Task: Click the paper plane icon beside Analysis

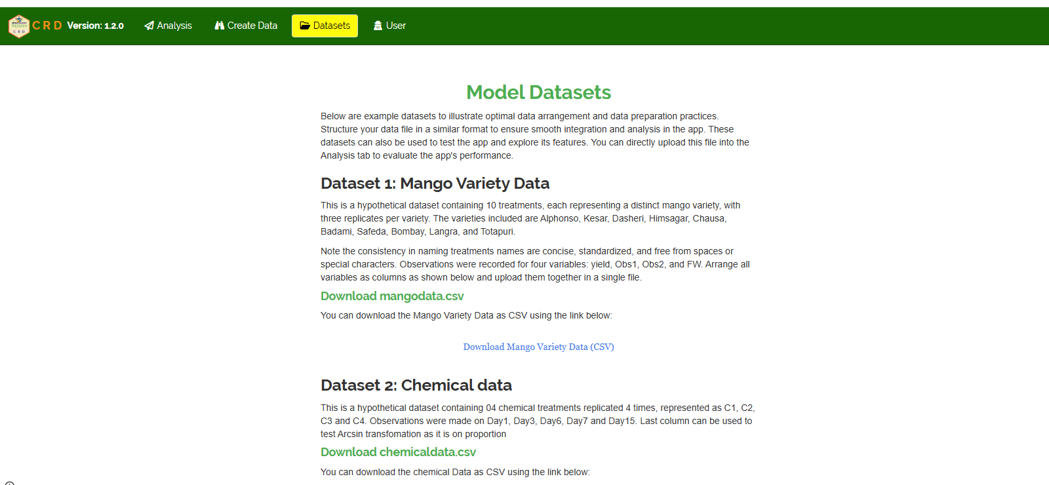Action: tap(149, 26)
